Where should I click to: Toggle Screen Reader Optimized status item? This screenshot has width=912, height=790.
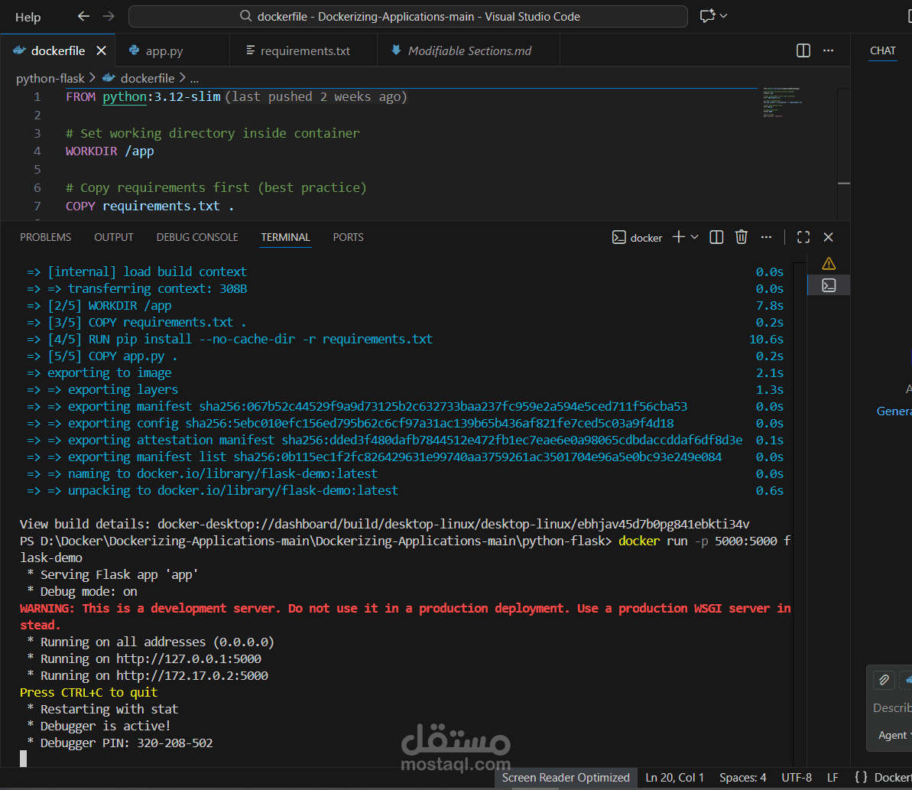point(566,778)
